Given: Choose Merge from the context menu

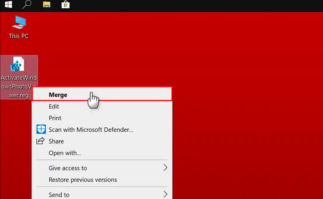Looking at the screenshot, I should click(x=102, y=94).
